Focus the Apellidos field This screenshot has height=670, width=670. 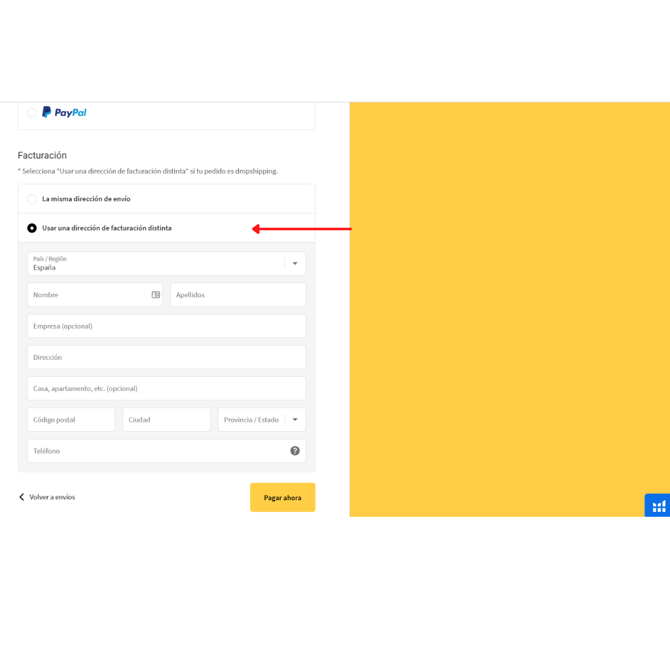click(238, 295)
